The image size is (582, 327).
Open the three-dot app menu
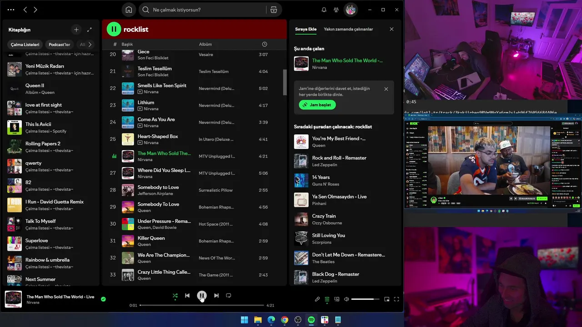(x=11, y=10)
